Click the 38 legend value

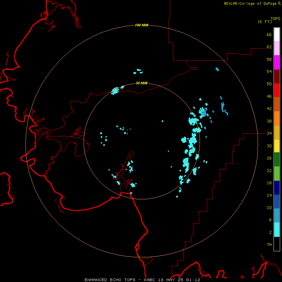[269, 121]
